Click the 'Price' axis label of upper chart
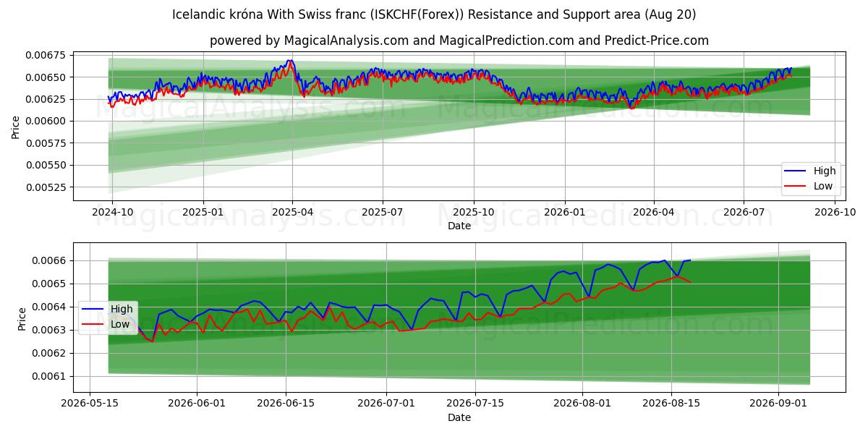The height and width of the screenshot is (434, 868). pos(16,126)
